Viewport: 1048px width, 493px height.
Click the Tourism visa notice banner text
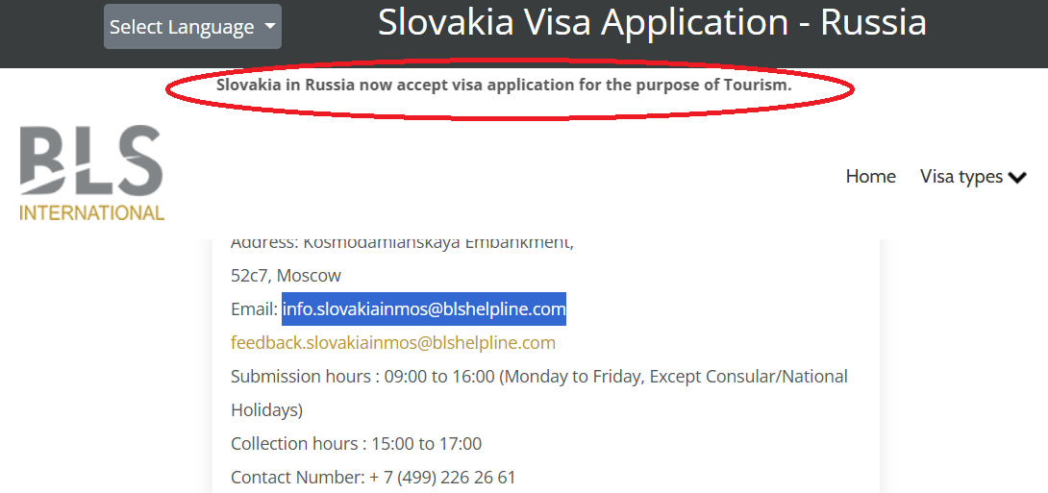(503, 85)
